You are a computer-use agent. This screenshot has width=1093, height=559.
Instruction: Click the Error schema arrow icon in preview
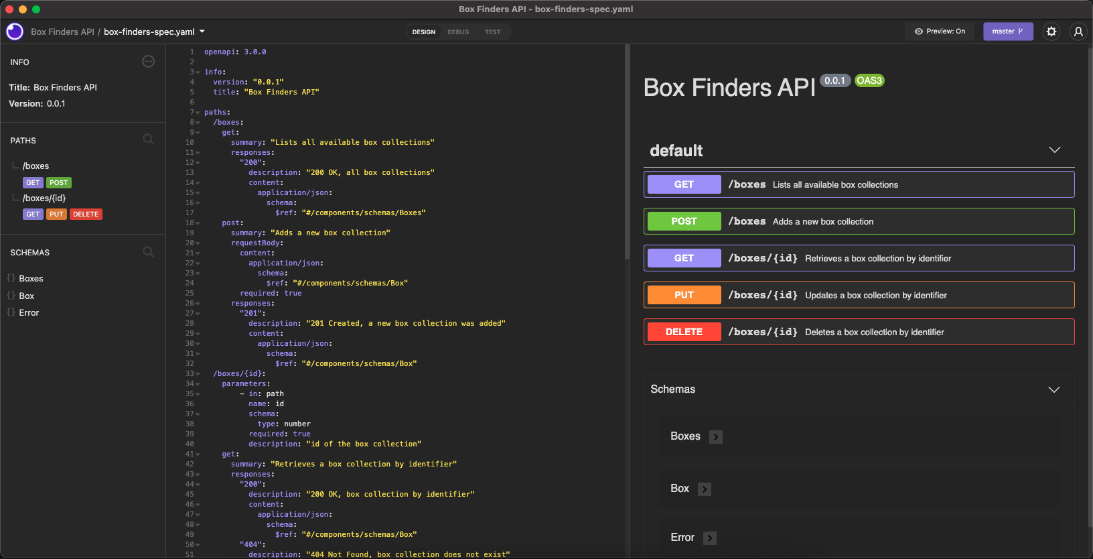(x=710, y=538)
